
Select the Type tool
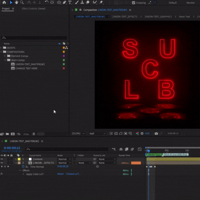70,2
